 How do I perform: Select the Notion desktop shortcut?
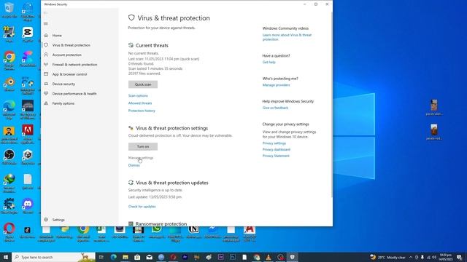point(193,231)
